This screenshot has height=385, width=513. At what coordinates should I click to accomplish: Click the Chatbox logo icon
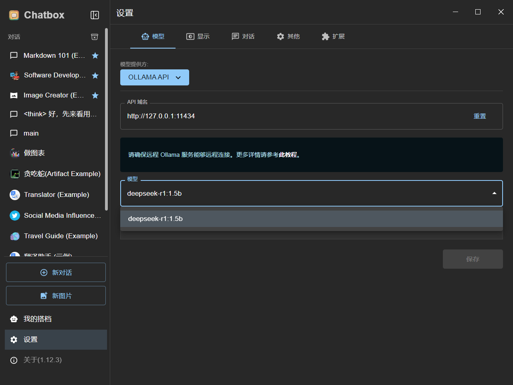pos(14,15)
